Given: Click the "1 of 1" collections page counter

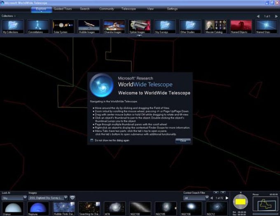Looking at the screenshot, I should click(x=267, y=16).
